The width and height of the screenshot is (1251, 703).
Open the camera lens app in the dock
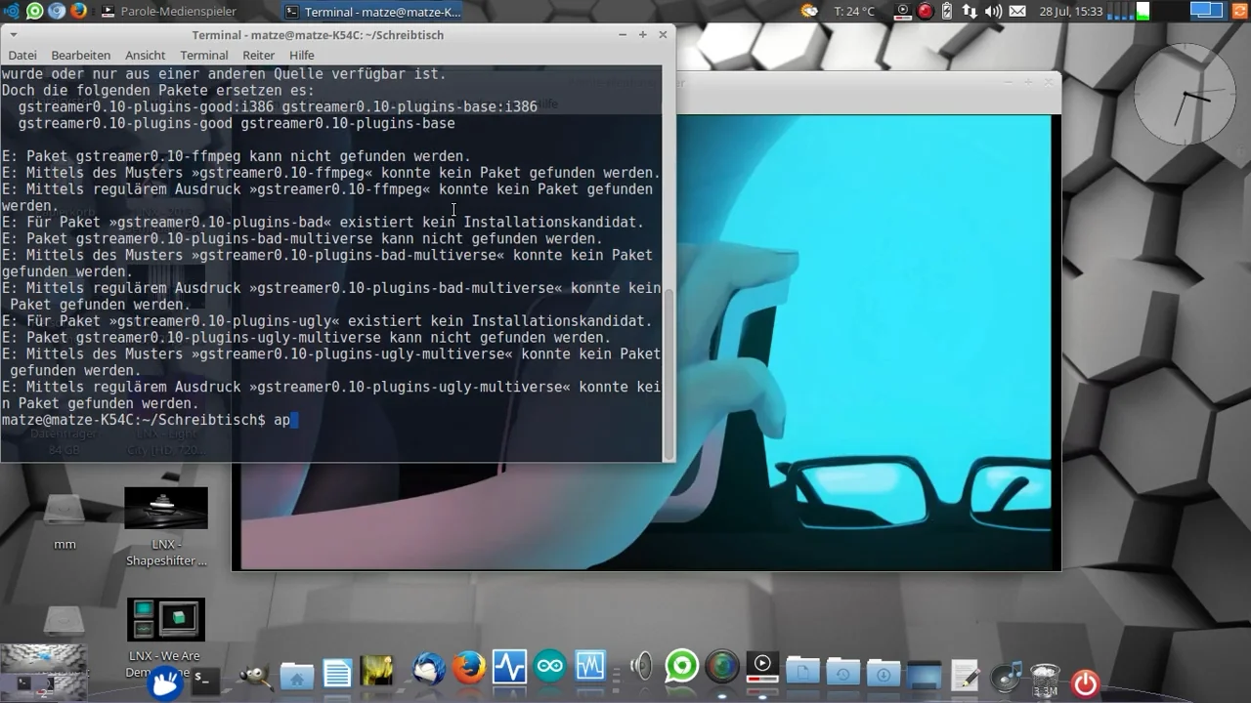tap(722, 668)
